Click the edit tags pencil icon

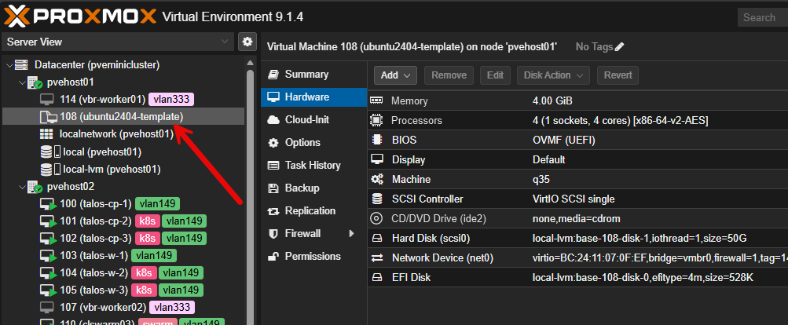(x=620, y=47)
